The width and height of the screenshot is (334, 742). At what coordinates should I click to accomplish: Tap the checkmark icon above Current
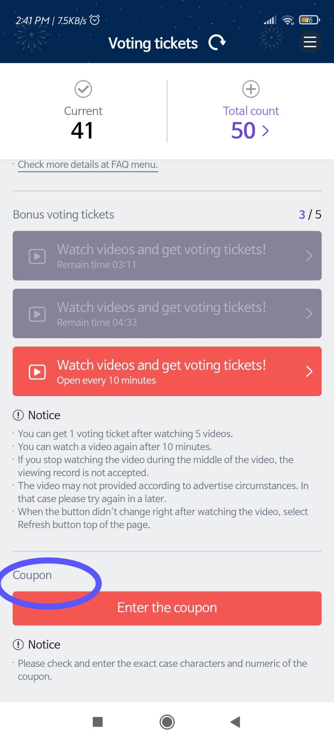(x=83, y=89)
